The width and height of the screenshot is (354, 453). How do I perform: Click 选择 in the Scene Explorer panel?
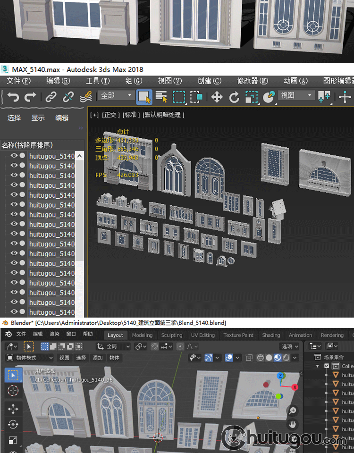[x=14, y=117]
